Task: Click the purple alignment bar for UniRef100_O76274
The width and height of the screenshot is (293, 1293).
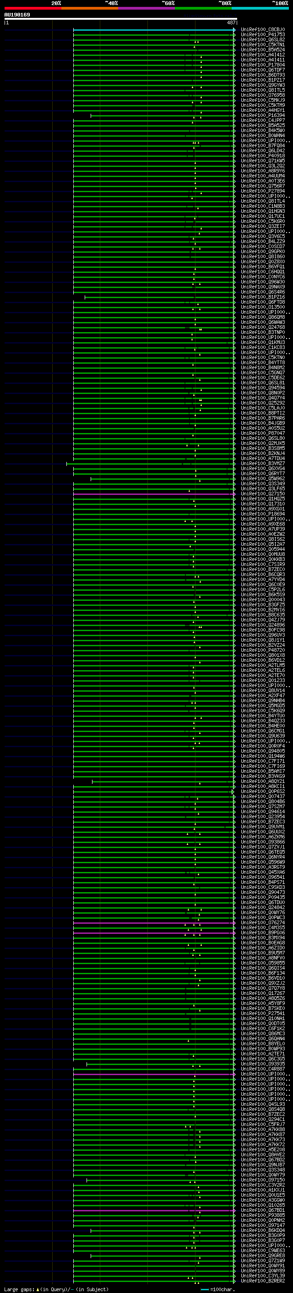Action: [154, 923]
